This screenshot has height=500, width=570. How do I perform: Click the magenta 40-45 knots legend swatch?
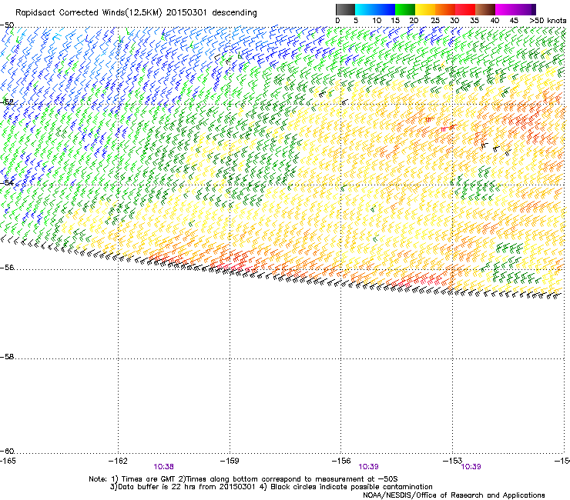pos(505,9)
